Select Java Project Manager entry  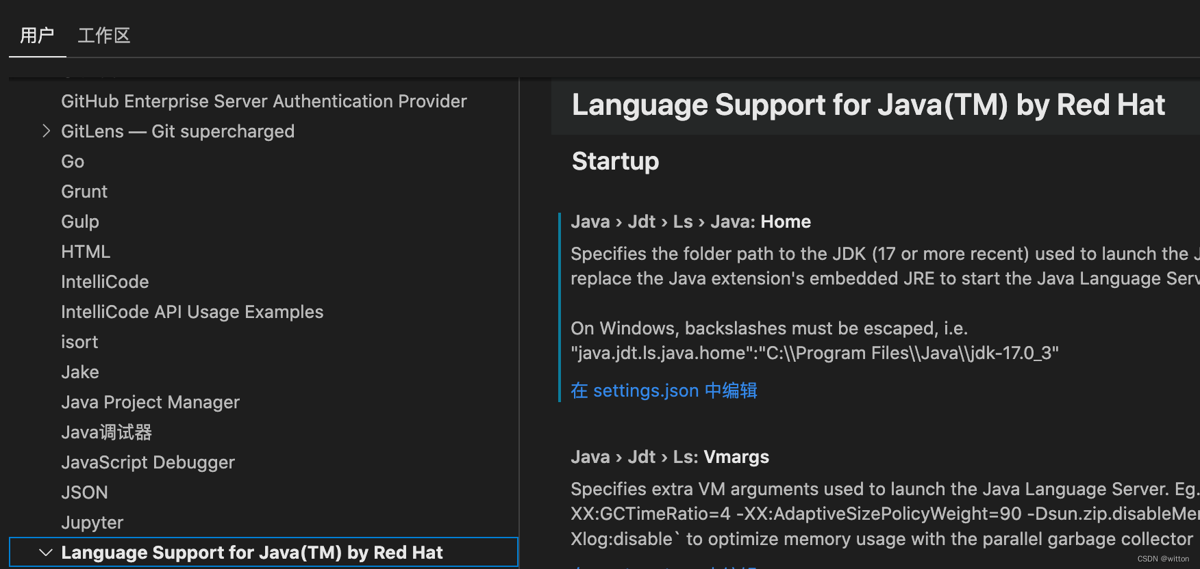150,402
